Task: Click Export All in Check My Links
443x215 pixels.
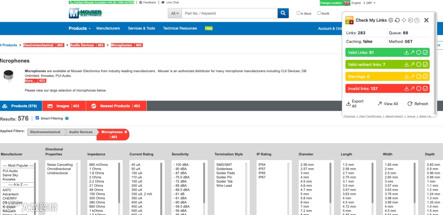Action: (355, 104)
